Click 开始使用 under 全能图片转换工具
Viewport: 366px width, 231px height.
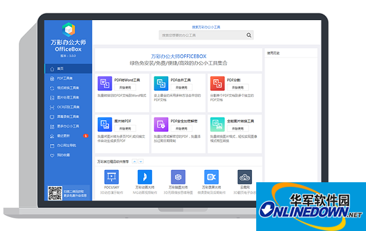238,129
